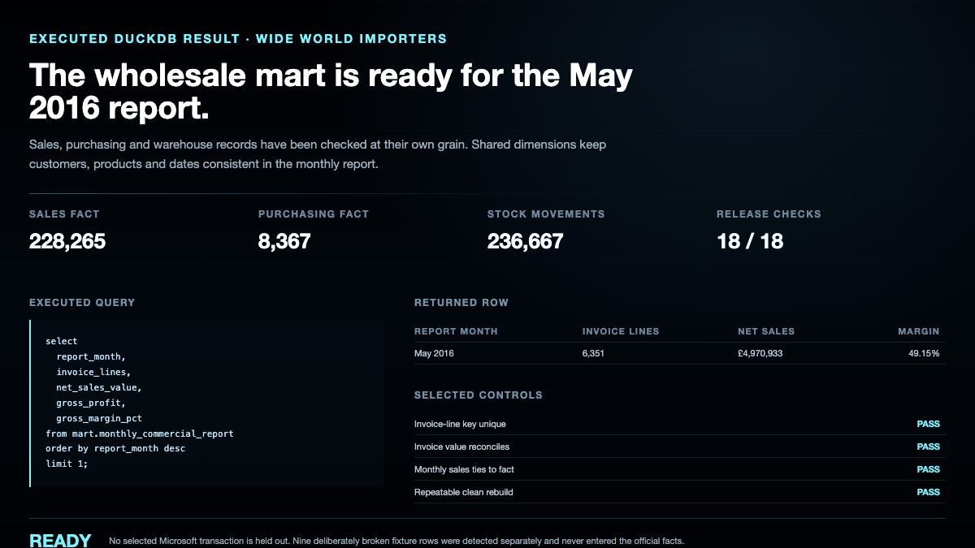Click 'Monthly sales ties to fact' row
Viewport: 975px width, 548px height.
[680, 469]
